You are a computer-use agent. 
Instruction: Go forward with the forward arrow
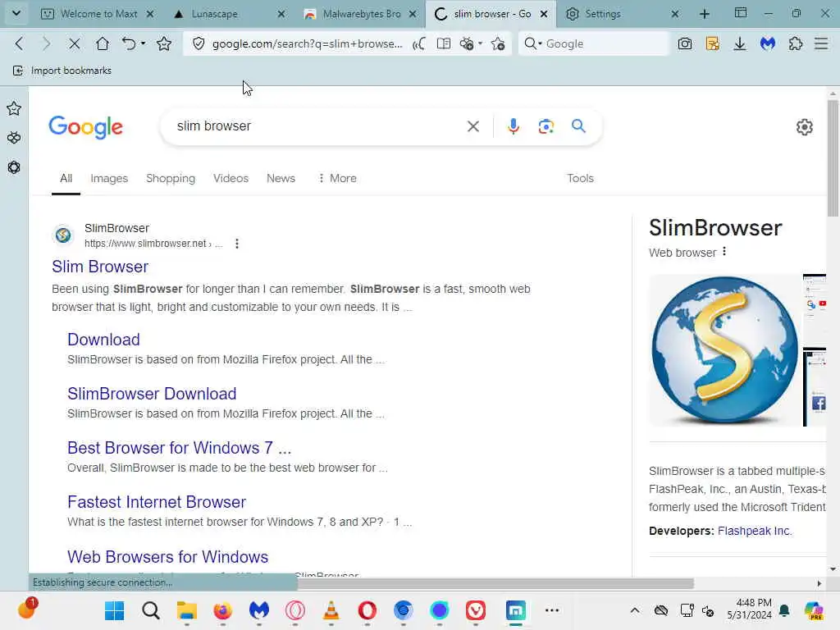click(47, 44)
